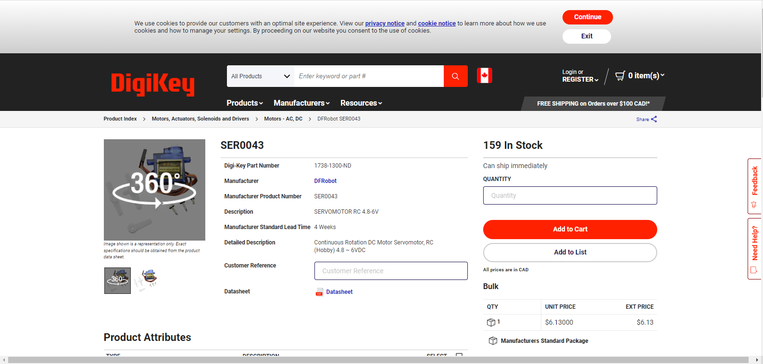Image resolution: width=763 pixels, height=364 pixels.
Task: Click the Can ship immediately text
Action: [x=515, y=166]
